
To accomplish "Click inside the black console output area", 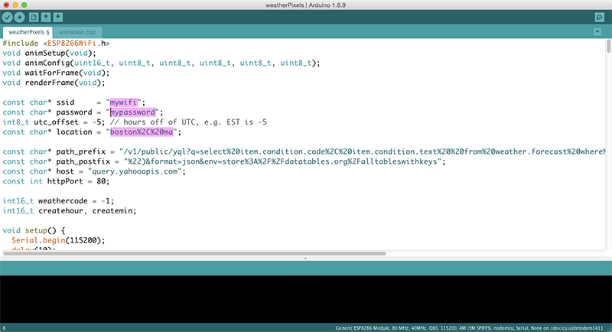I will [306, 298].
